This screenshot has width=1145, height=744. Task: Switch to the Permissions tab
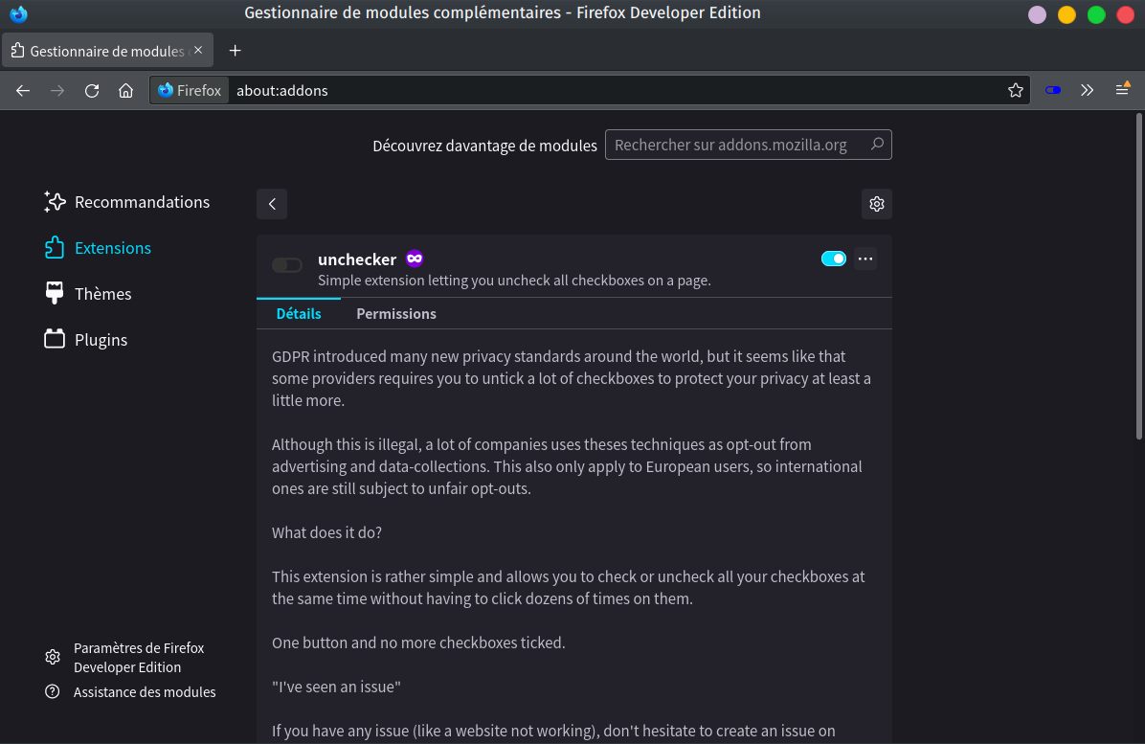[396, 314]
